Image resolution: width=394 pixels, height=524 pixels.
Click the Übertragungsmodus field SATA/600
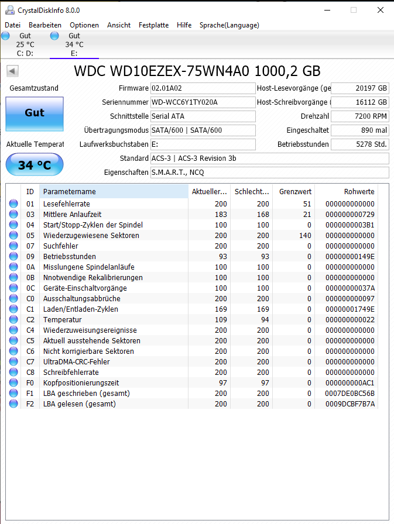coord(203,130)
